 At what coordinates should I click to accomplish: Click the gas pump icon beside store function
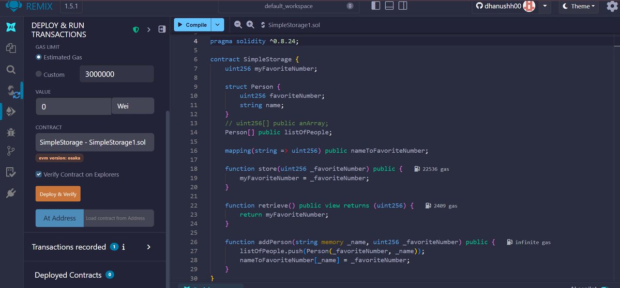pyautogui.click(x=417, y=169)
